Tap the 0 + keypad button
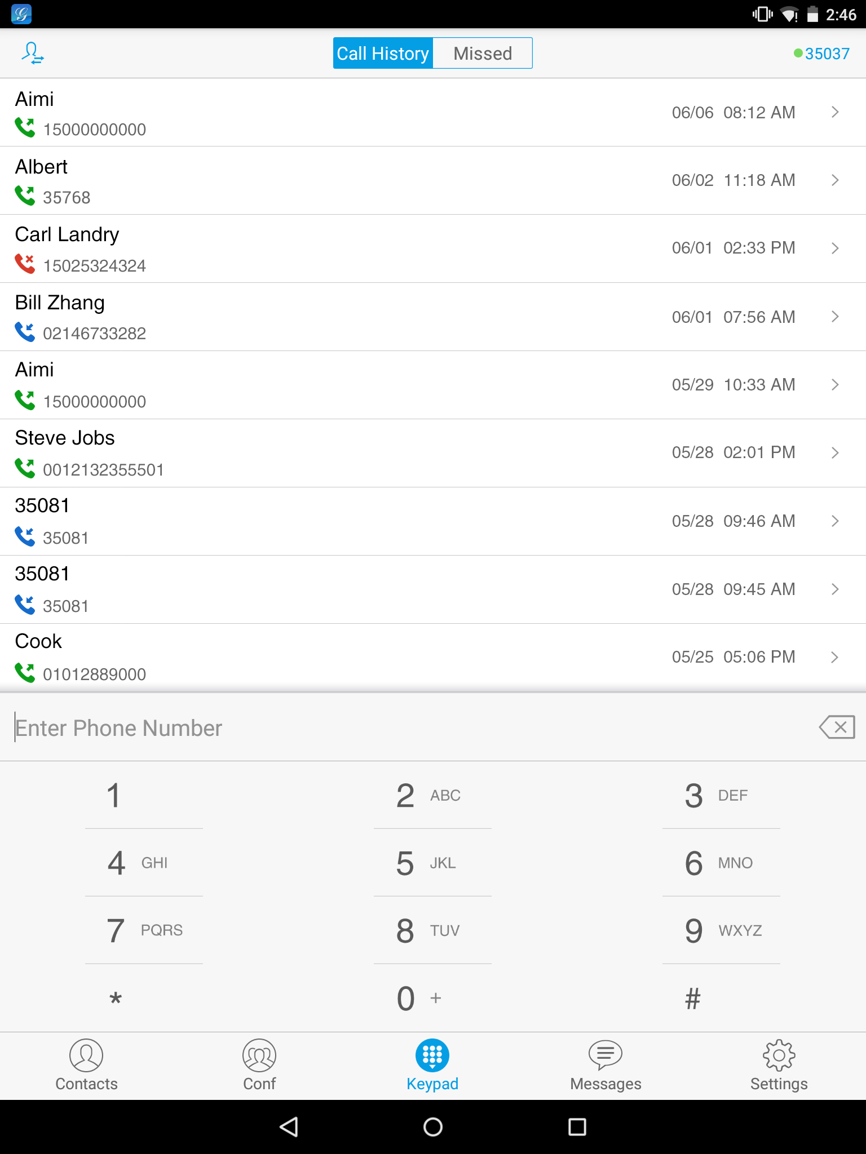This screenshot has width=866, height=1154. (x=432, y=998)
